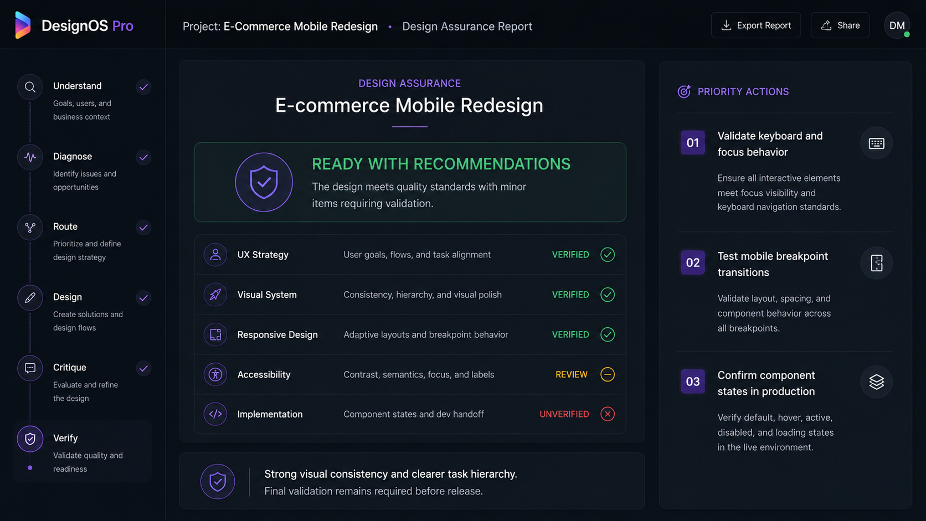Click the UX Strategy person icon
The image size is (926, 521).
(x=215, y=255)
